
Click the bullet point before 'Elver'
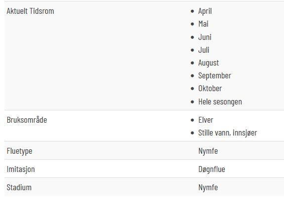(x=192, y=120)
